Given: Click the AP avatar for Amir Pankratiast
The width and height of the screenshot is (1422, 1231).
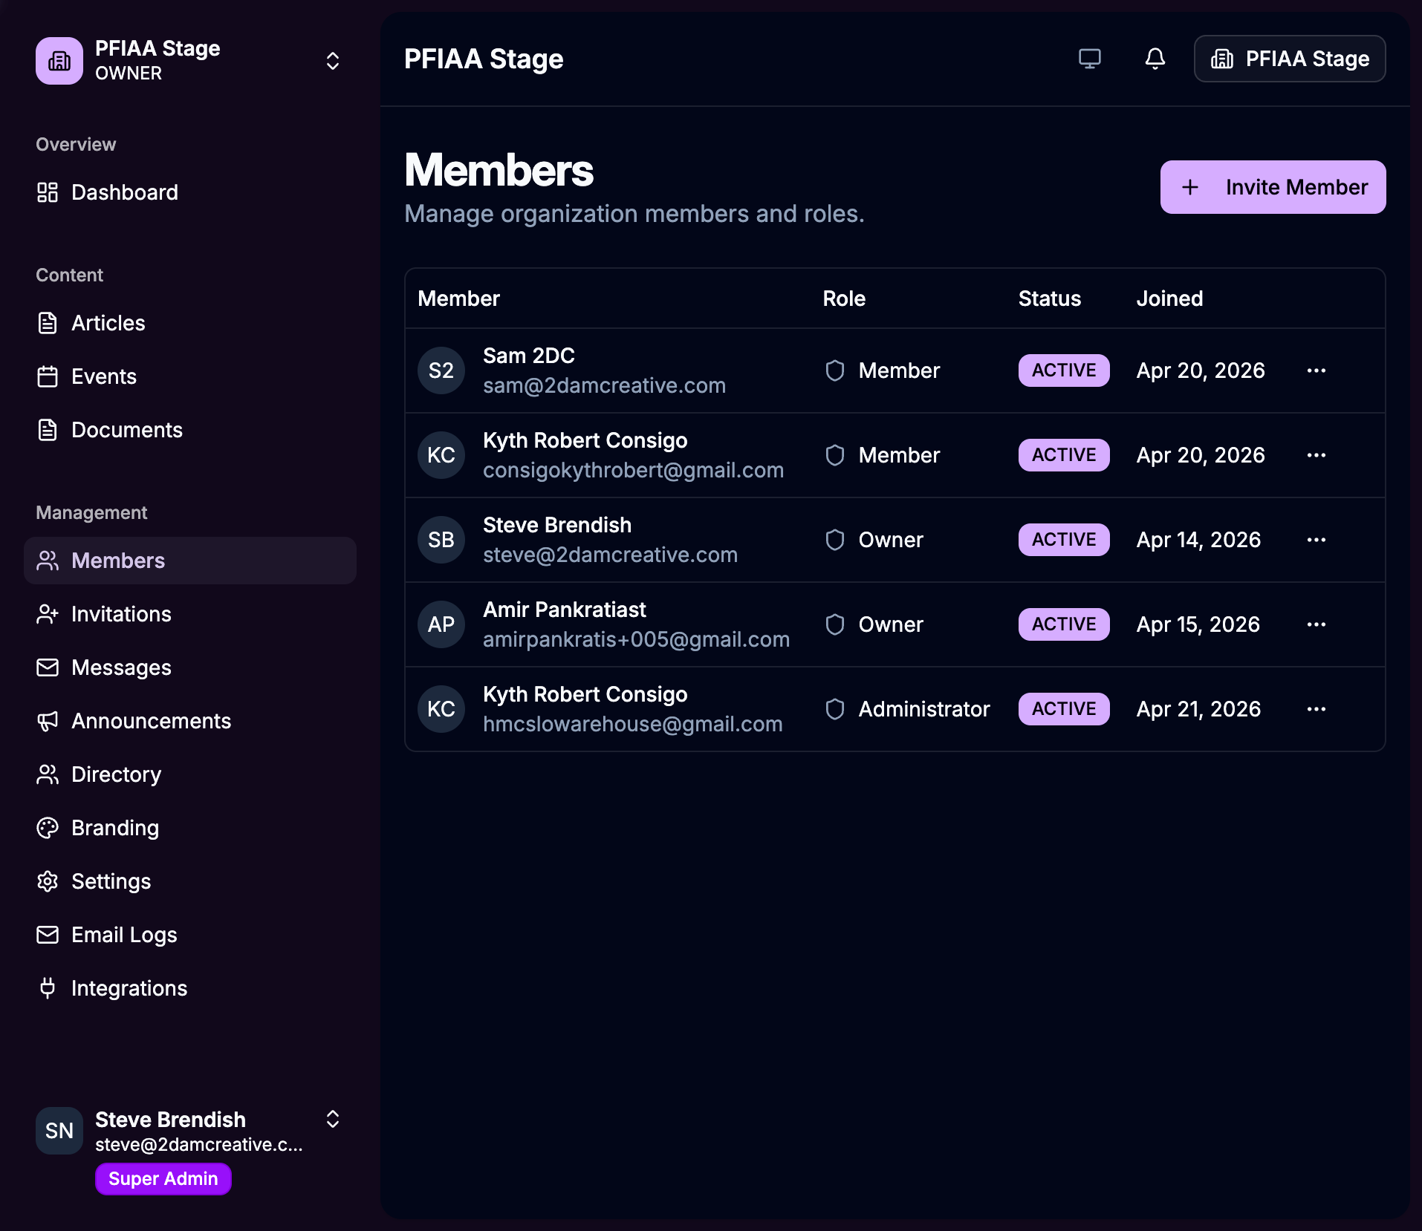Looking at the screenshot, I should (x=441, y=624).
